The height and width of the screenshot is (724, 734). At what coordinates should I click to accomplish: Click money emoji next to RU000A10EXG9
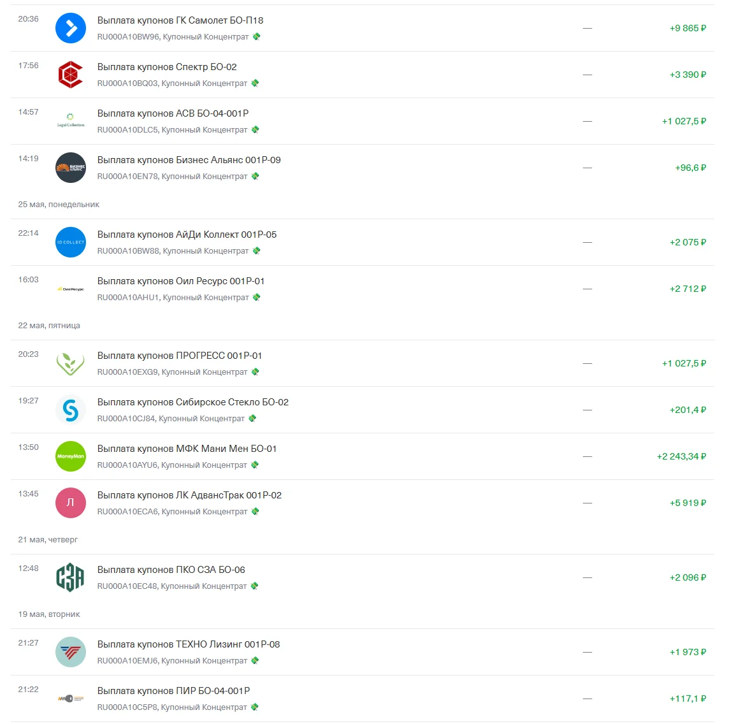click(255, 372)
